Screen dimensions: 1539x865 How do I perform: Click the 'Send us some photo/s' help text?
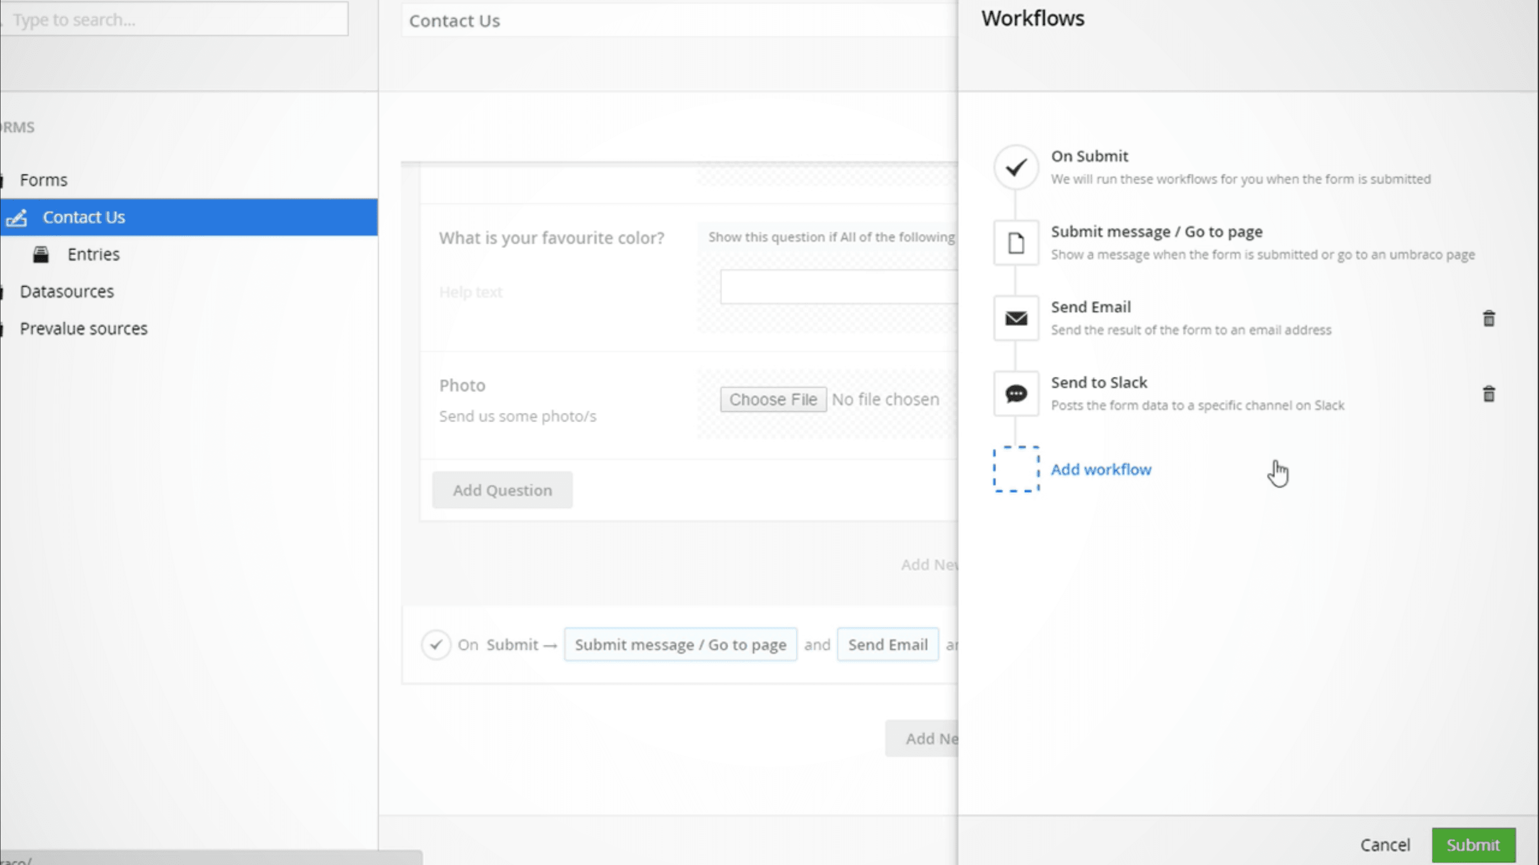[x=517, y=416]
